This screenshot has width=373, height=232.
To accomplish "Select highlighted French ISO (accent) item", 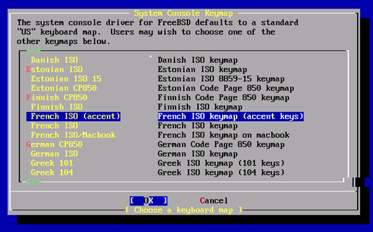I will pyautogui.click(x=73, y=116).
